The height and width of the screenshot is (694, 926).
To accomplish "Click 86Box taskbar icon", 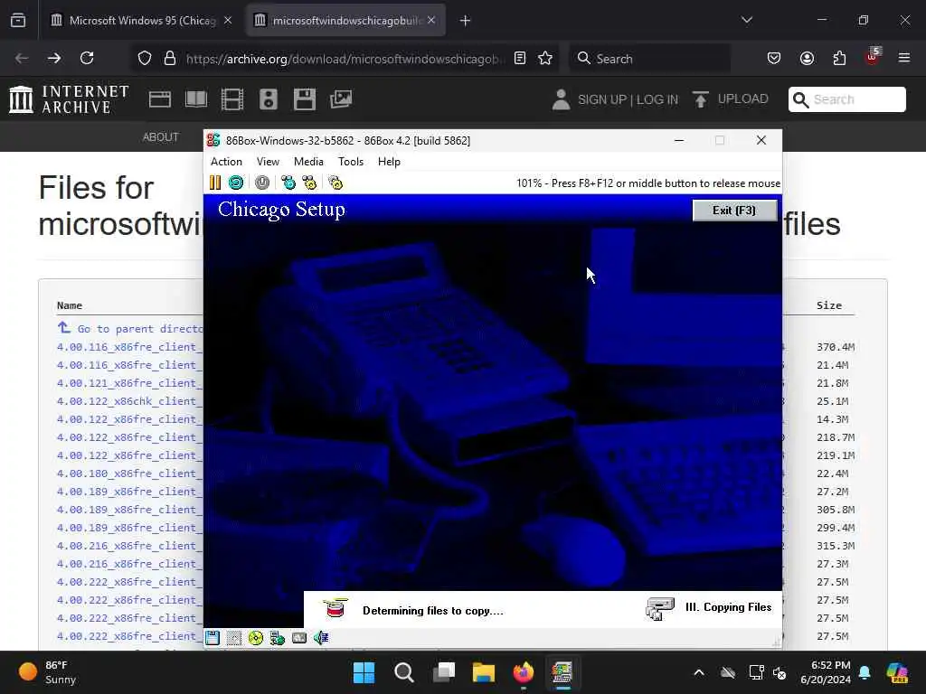I will point(562,672).
